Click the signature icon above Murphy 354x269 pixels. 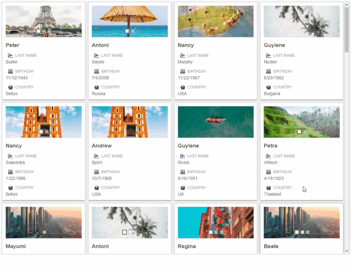[x=183, y=55]
